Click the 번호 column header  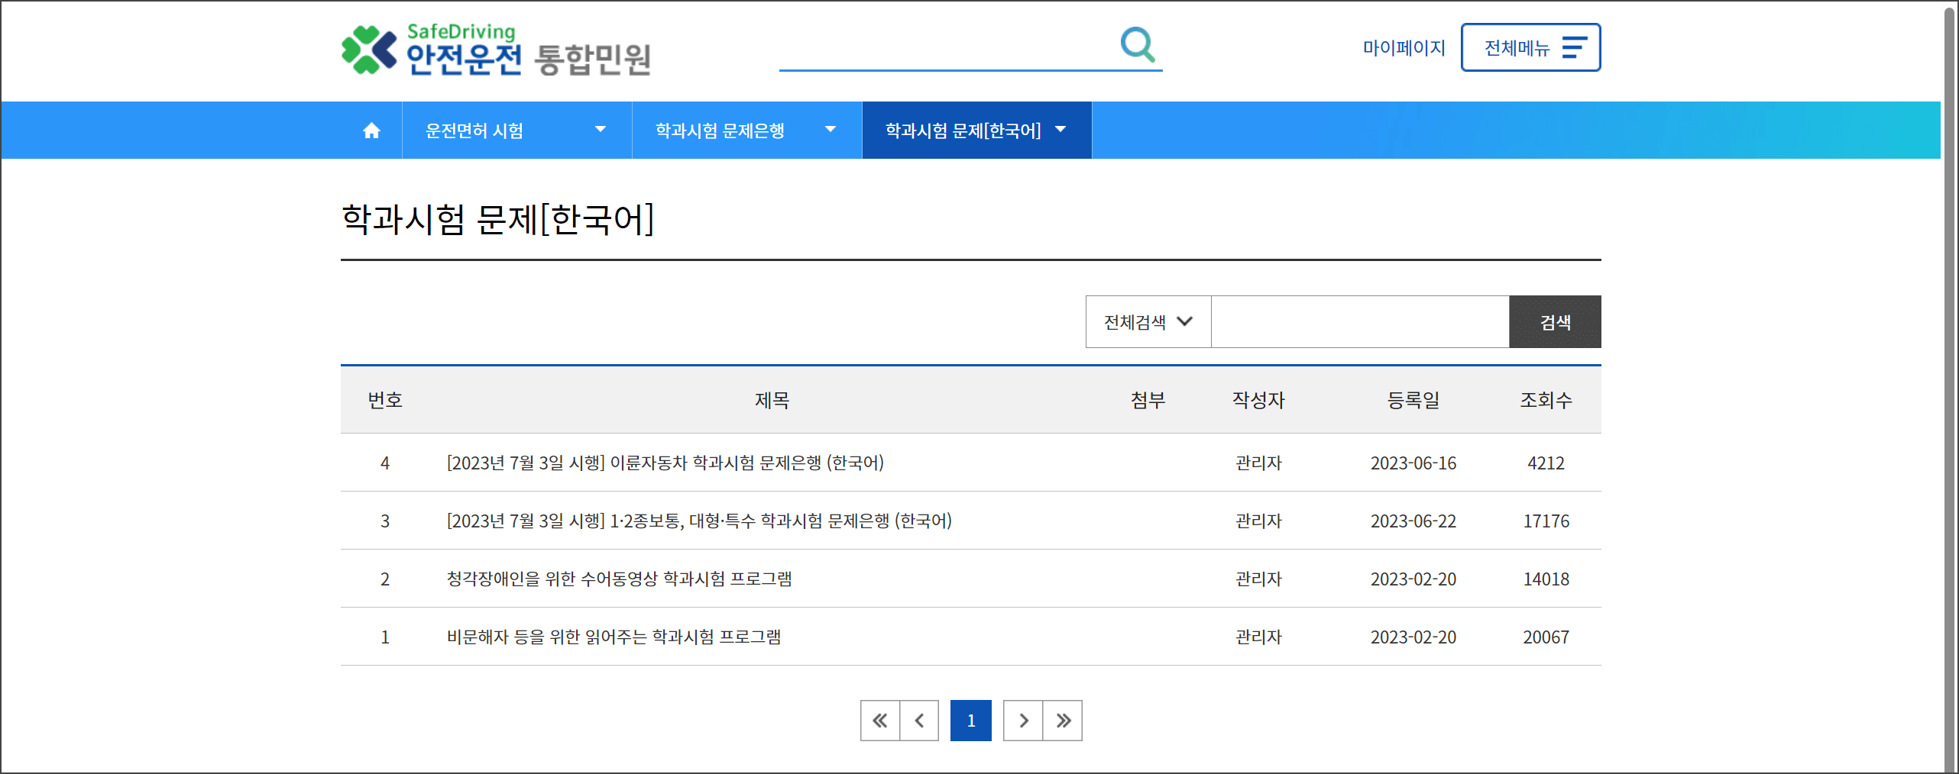[x=385, y=400]
